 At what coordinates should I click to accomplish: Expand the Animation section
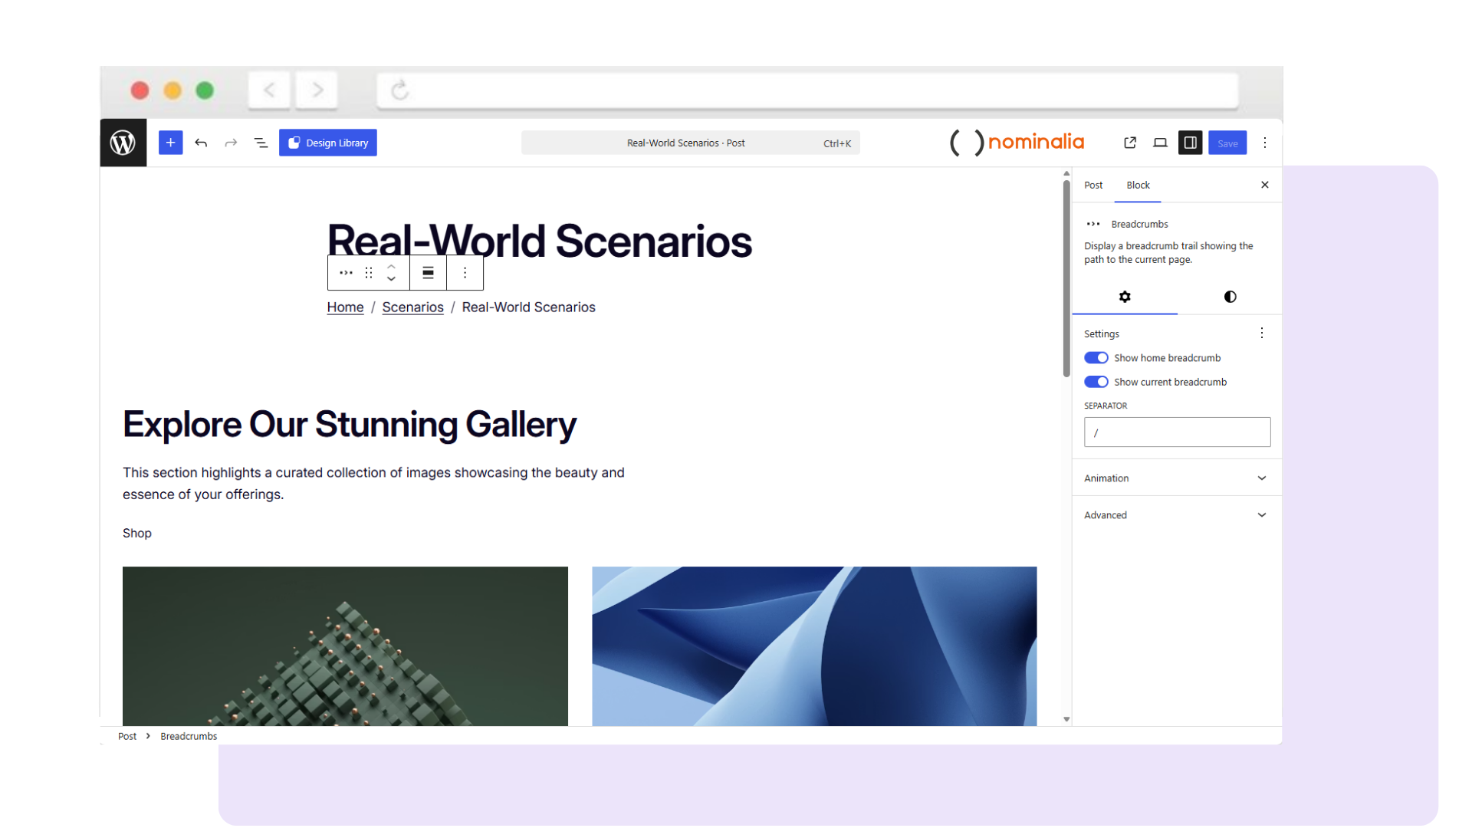tap(1175, 478)
